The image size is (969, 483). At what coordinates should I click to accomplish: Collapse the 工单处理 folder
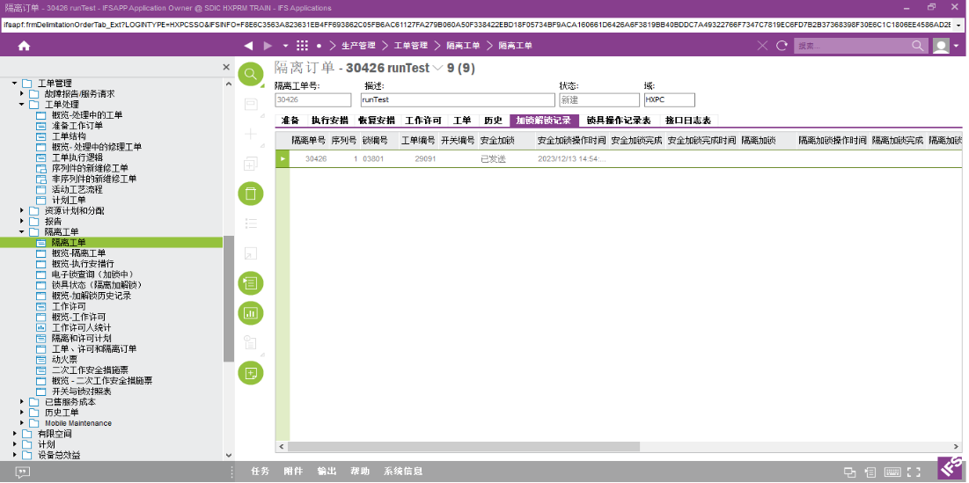tap(22, 105)
